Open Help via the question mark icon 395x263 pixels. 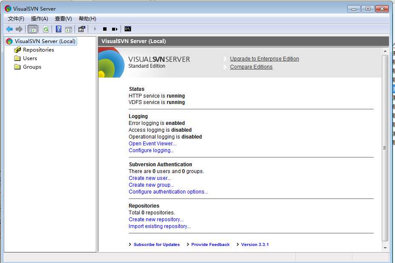click(58, 29)
